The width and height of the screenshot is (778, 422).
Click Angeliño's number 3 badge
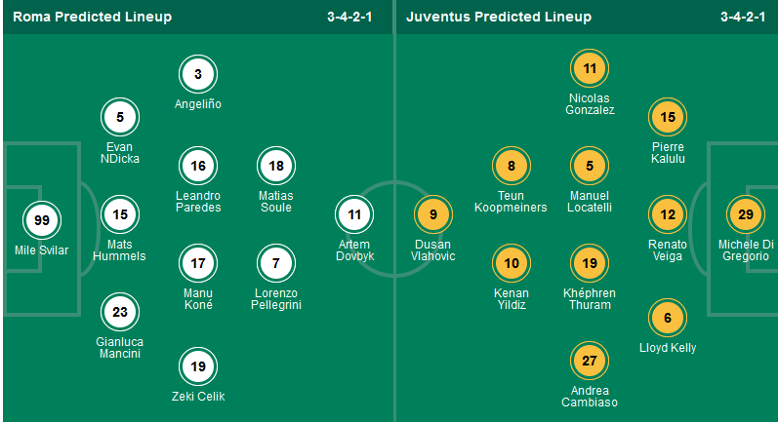(198, 74)
